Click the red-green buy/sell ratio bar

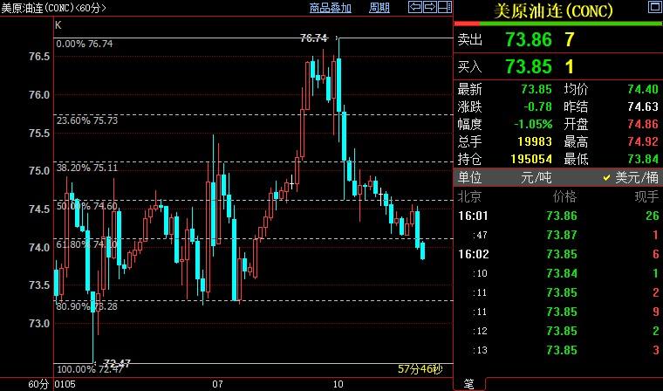(x=558, y=24)
